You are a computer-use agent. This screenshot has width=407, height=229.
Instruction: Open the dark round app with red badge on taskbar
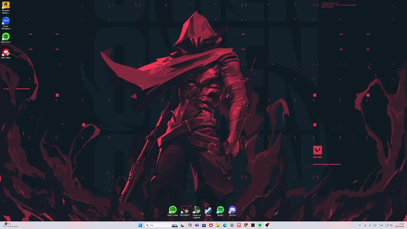click(x=267, y=225)
